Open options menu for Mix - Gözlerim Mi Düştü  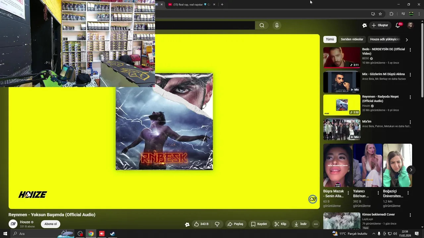[x=410, y=75]
